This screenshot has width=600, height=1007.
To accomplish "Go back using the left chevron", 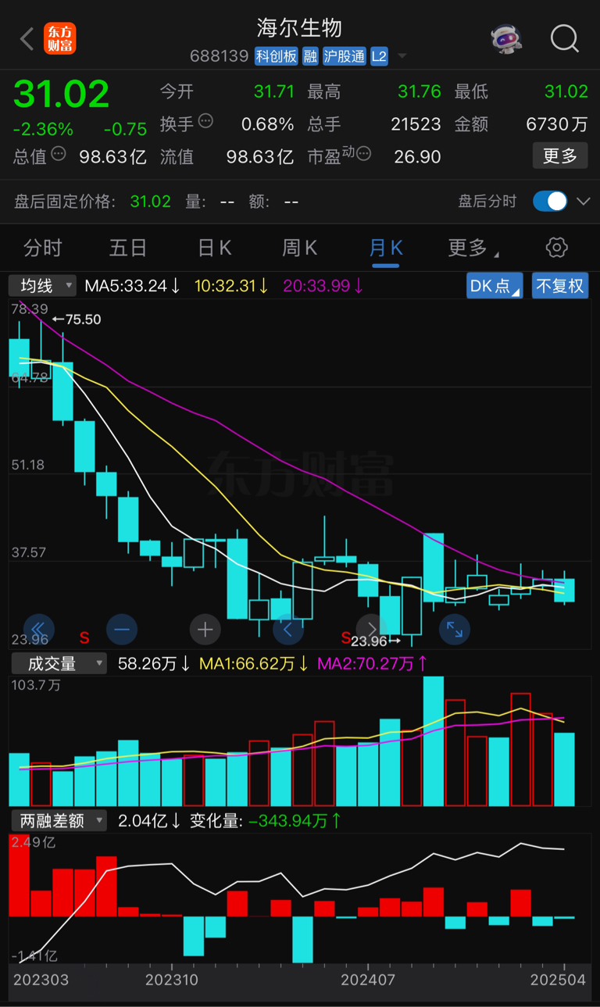I will coord(27,38).
